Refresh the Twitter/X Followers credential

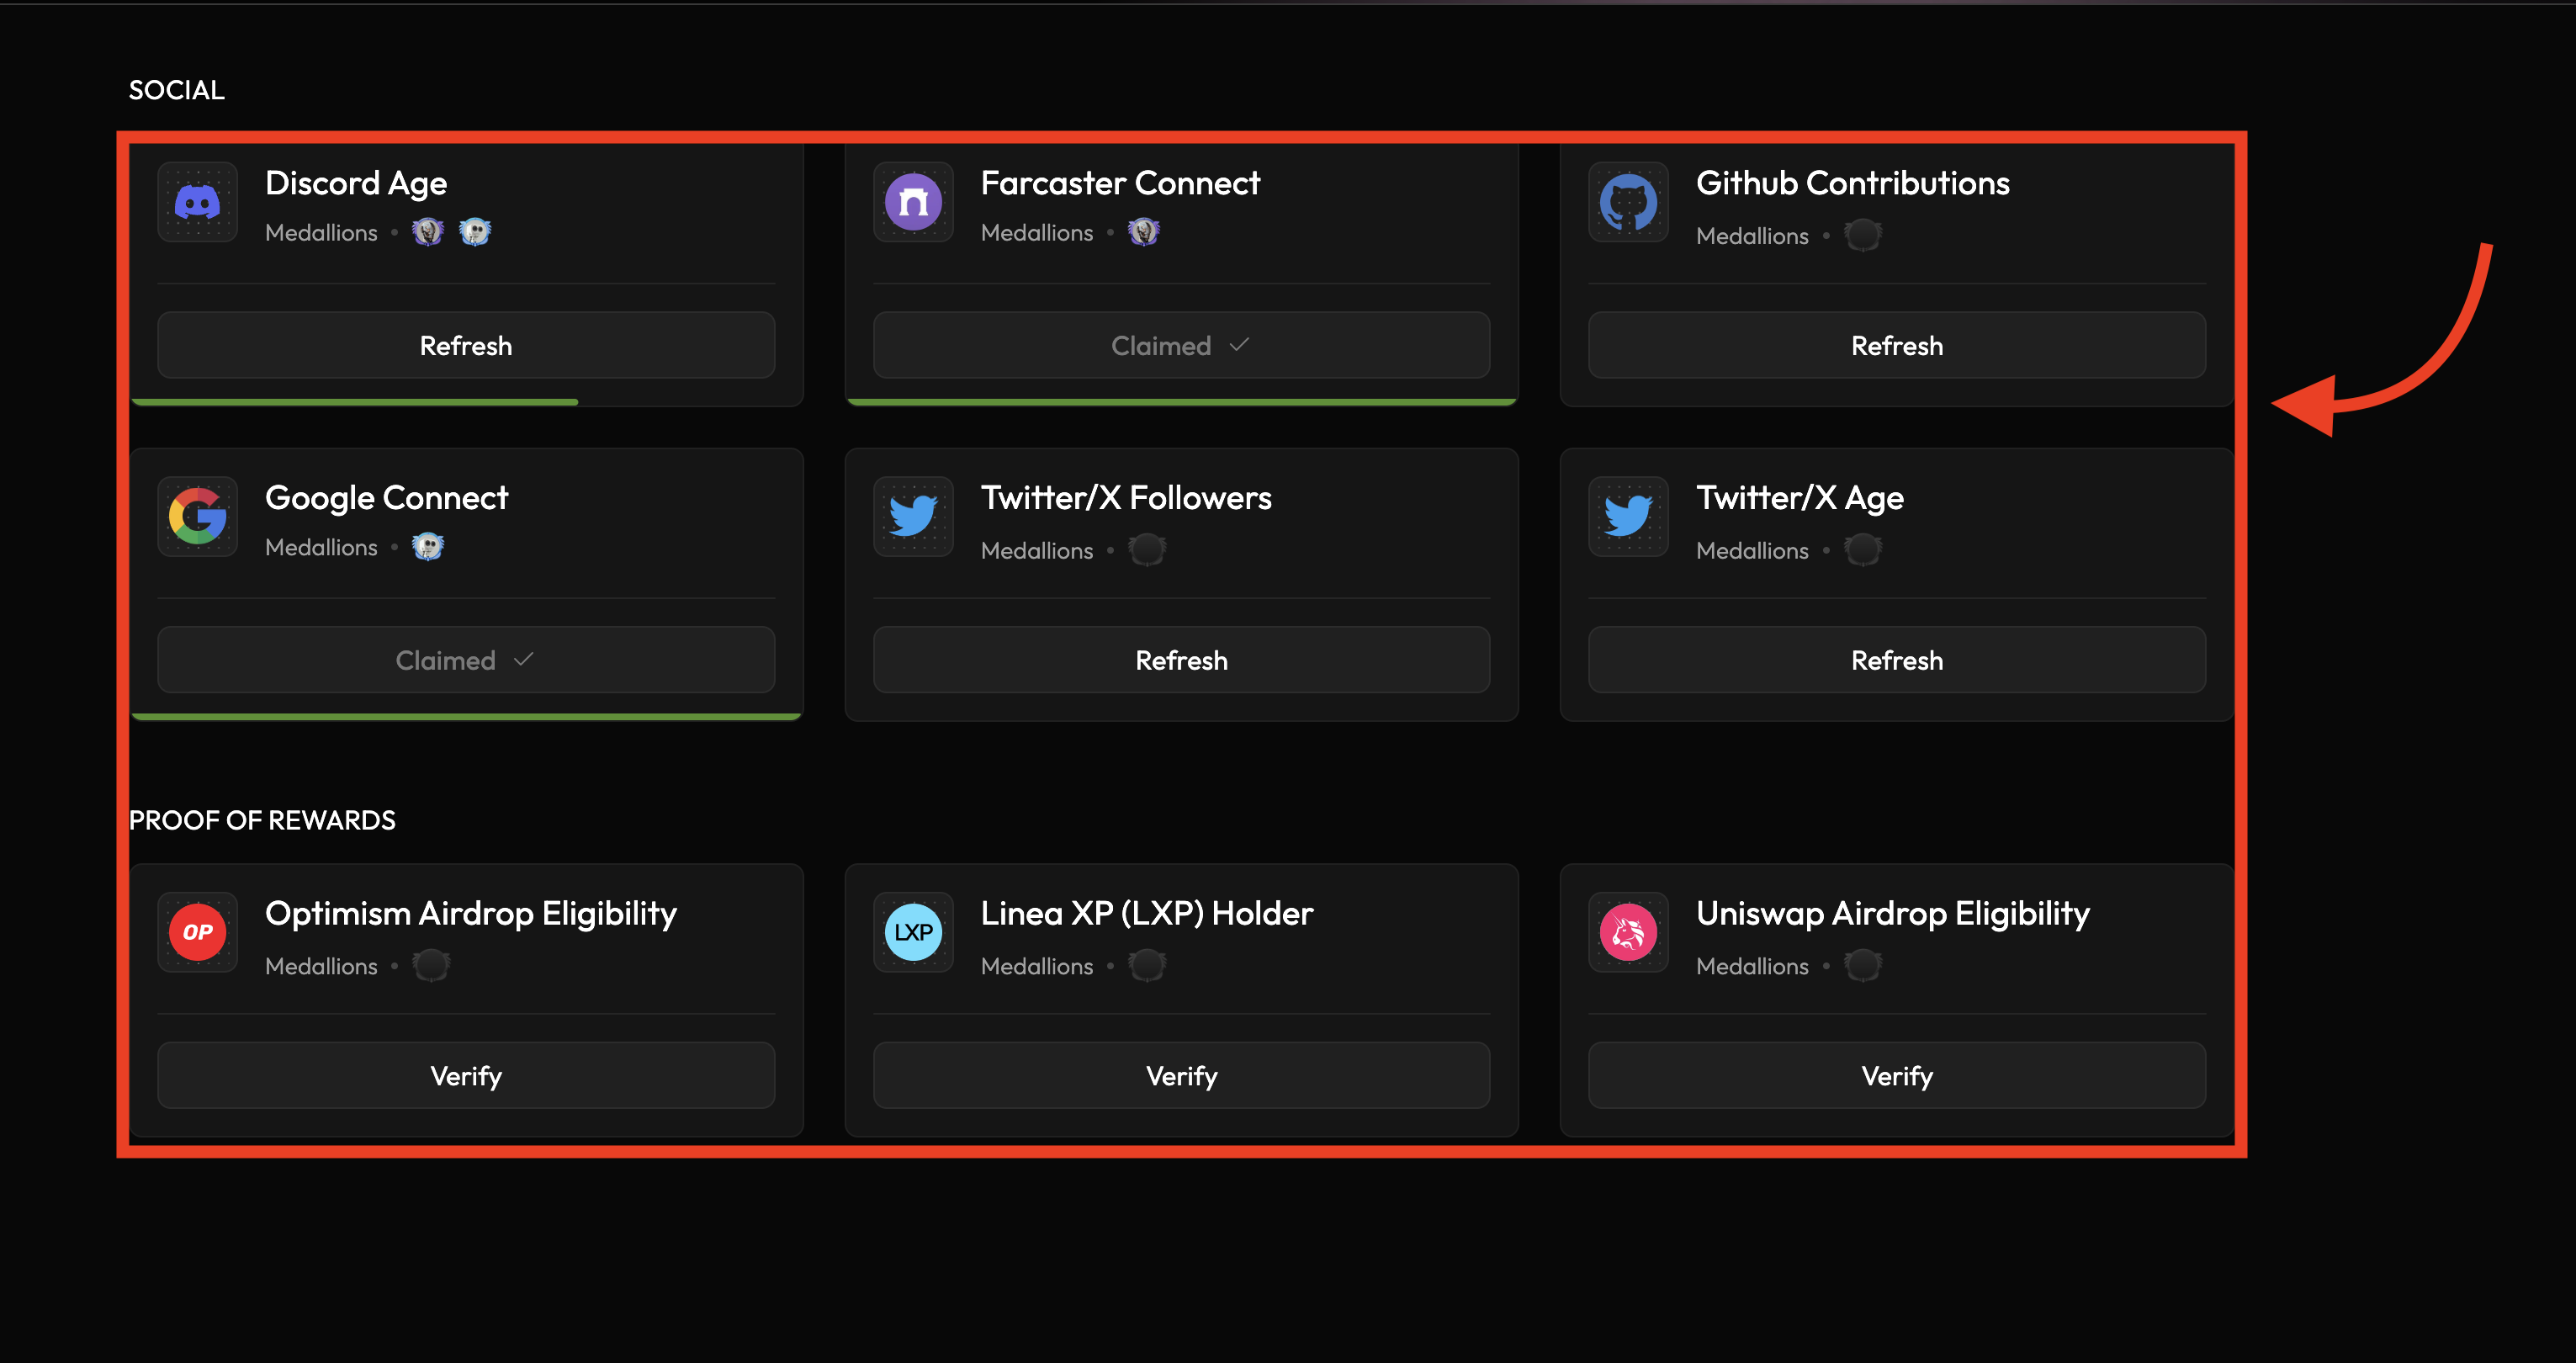click(x=1181, y=660)
